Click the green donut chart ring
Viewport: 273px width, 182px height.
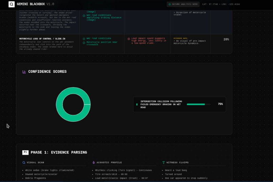point(59,104)
